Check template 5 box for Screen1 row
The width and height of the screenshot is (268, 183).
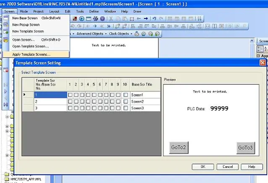pyautogui.click(x=94, y=95)
